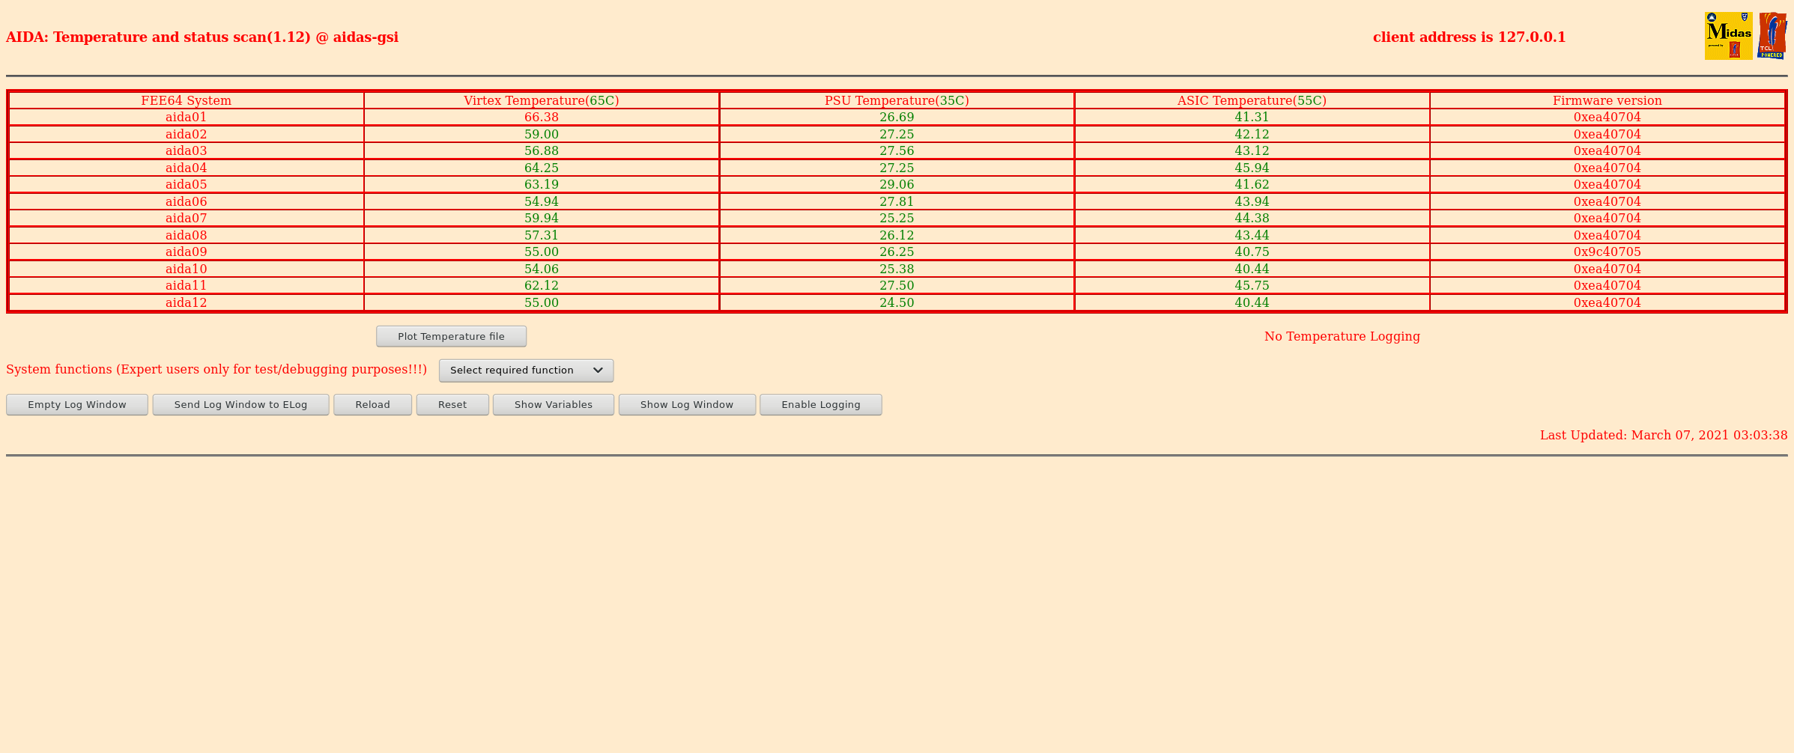Click the No Temperature Logging status text
Screen dimensions: 1794x753
click(x=1342, y=337)
